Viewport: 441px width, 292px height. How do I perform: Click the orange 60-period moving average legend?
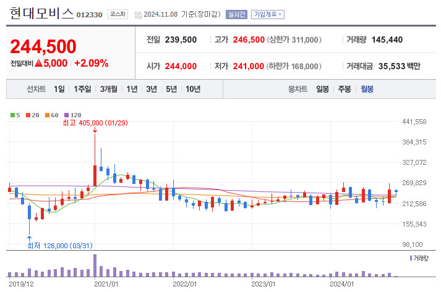point(51,115)
